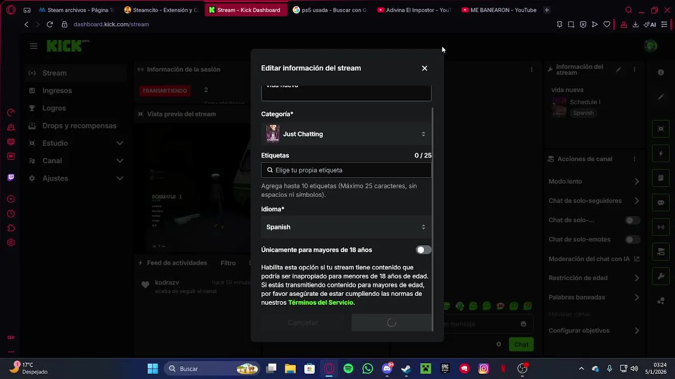
Task: Click the chat bubble icon in right rail
Action: 661,203
